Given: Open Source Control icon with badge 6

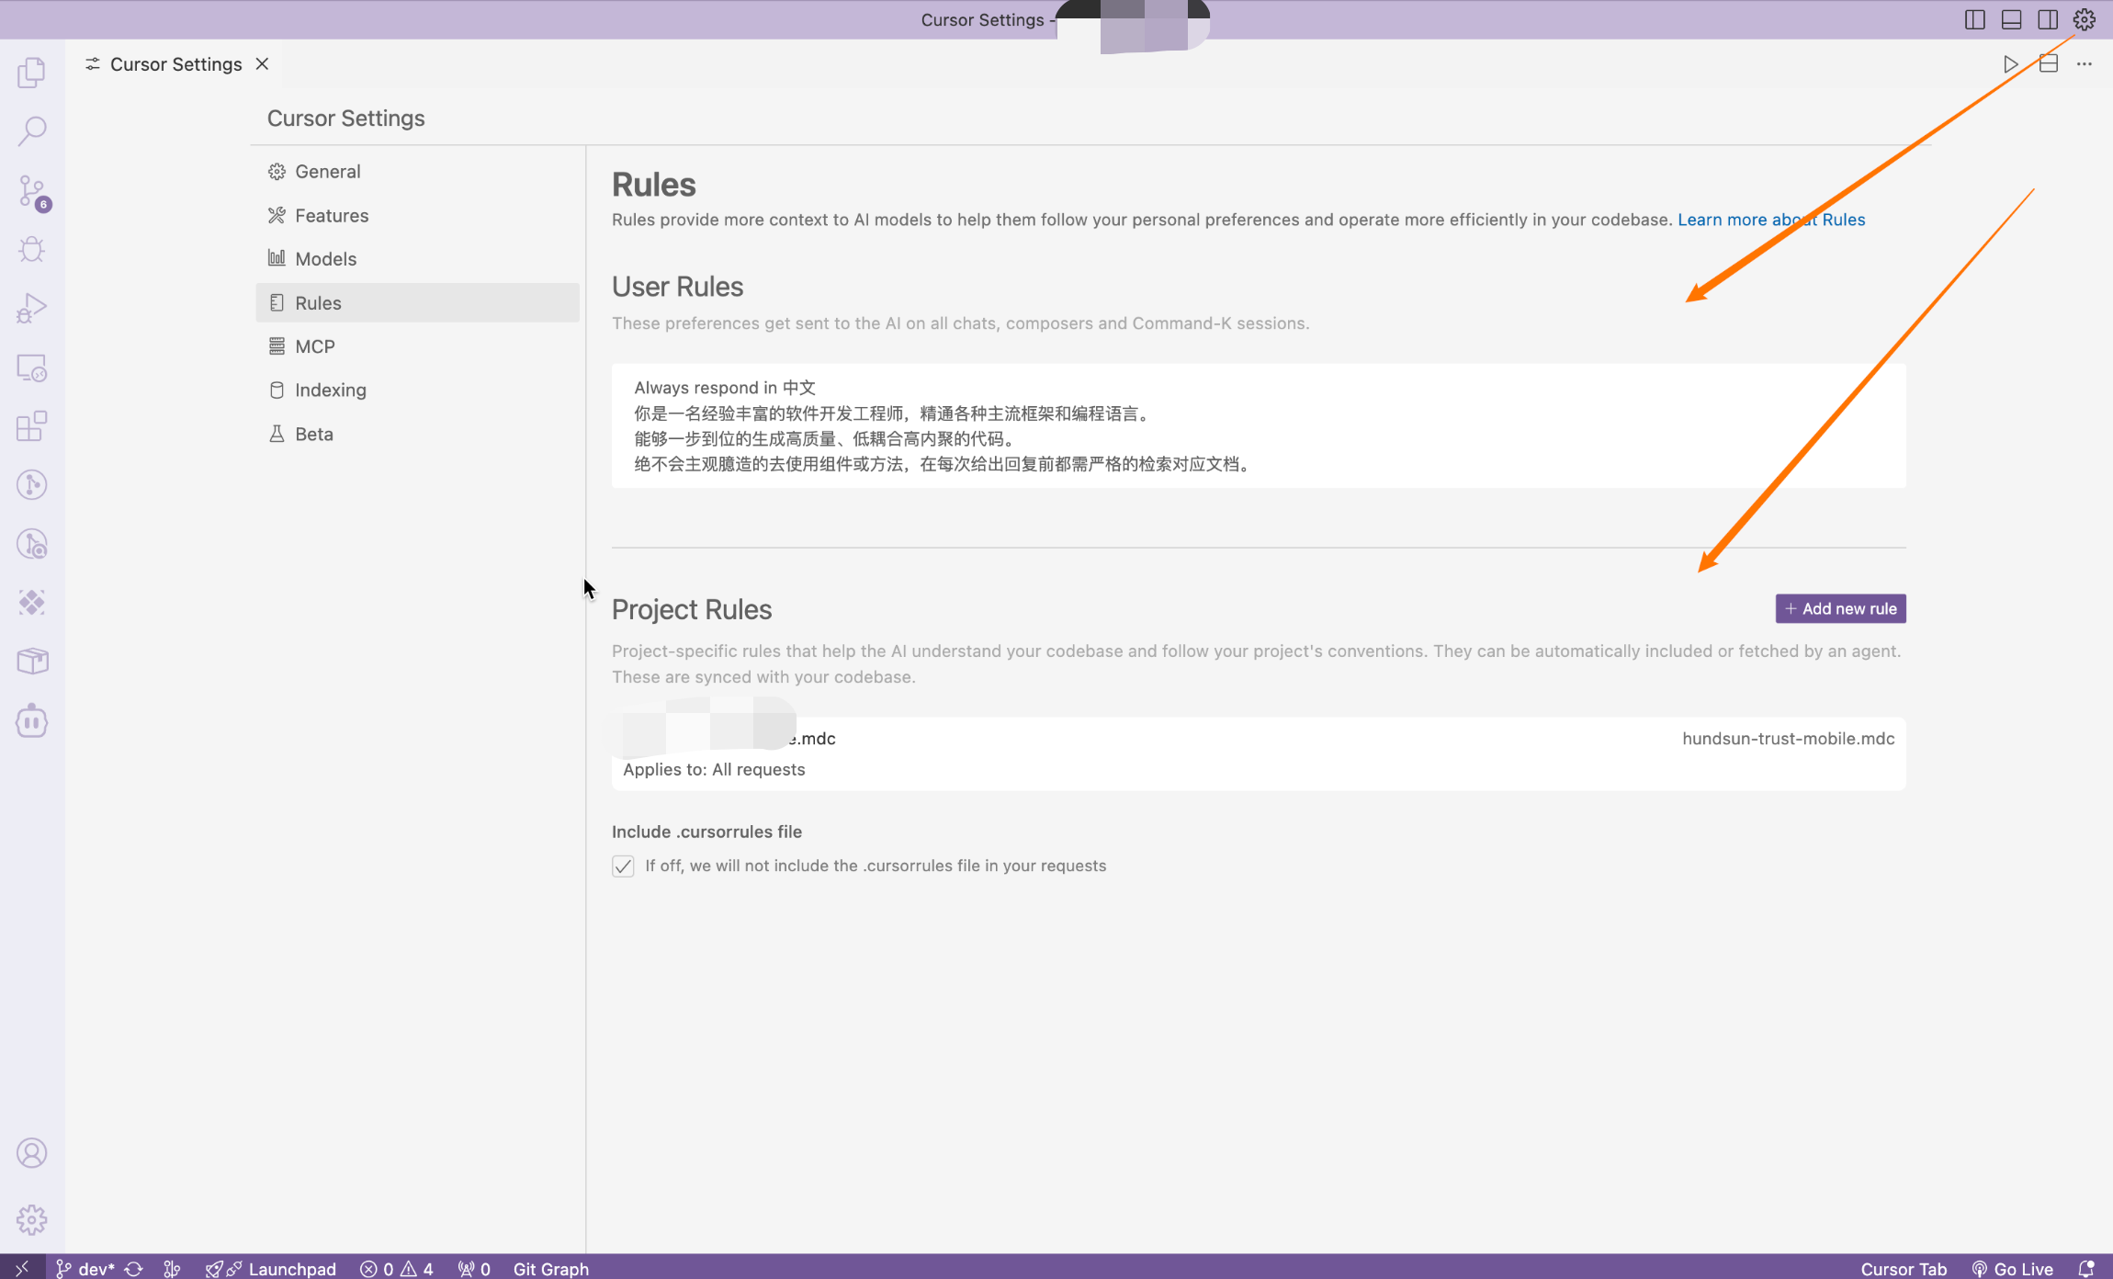Looking at the screenshot, I should tap(31, 191).
